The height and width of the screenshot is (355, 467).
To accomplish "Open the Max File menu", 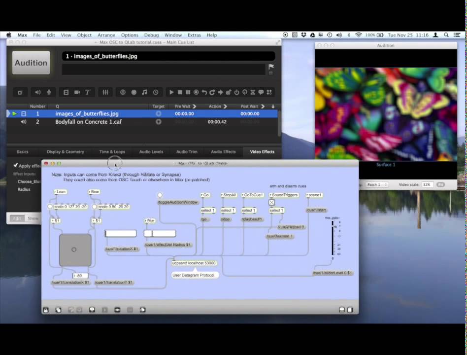I will 36,35.
